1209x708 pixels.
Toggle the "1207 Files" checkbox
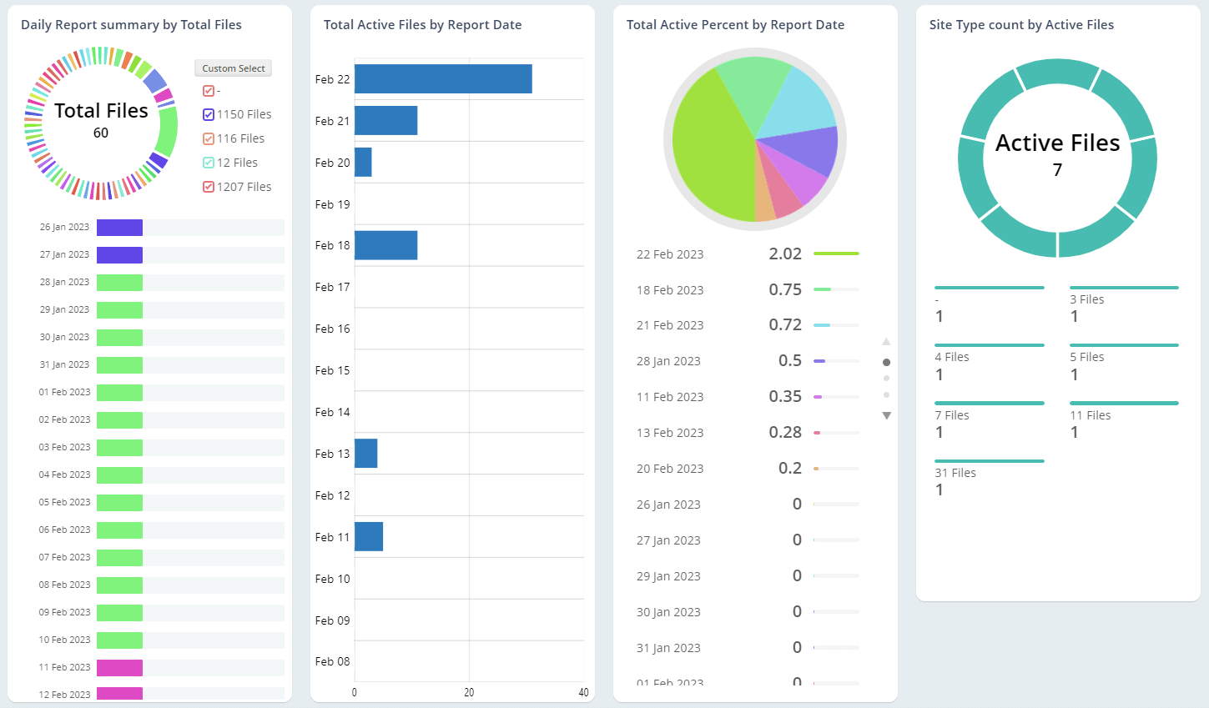[207, 186]
